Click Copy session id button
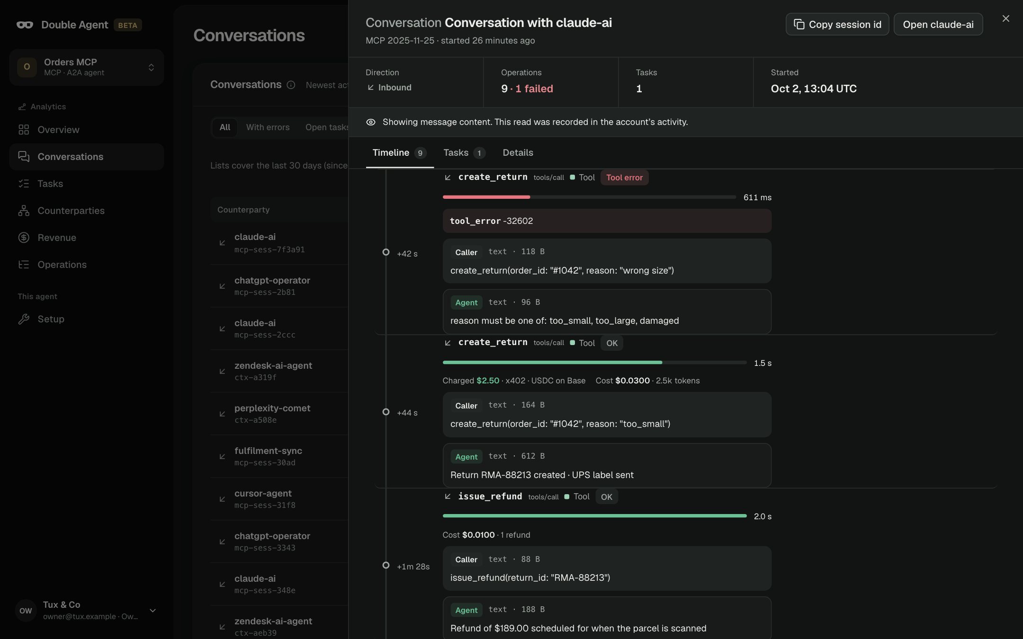The height and width of the screenshot is (639, 1023). [x=837, y=24]
